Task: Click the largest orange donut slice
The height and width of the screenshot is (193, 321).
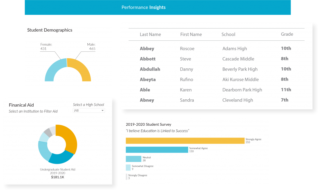Action: (x=70, y=138)
